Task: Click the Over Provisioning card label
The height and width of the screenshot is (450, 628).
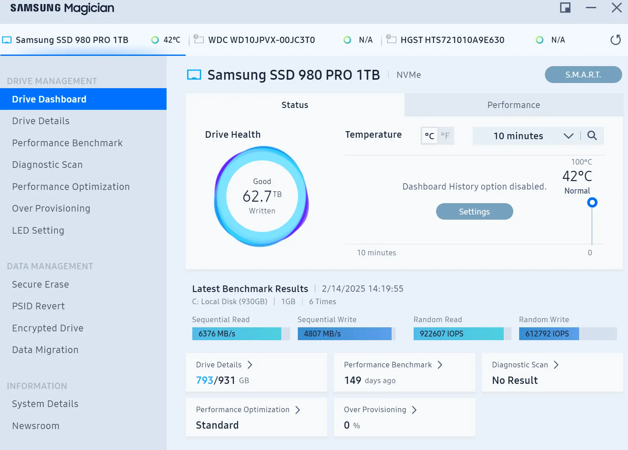Action: click(375, 410)
